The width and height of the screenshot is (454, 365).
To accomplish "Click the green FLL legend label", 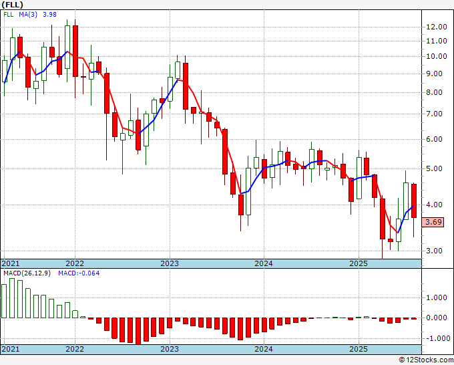I will pos(9,15).
